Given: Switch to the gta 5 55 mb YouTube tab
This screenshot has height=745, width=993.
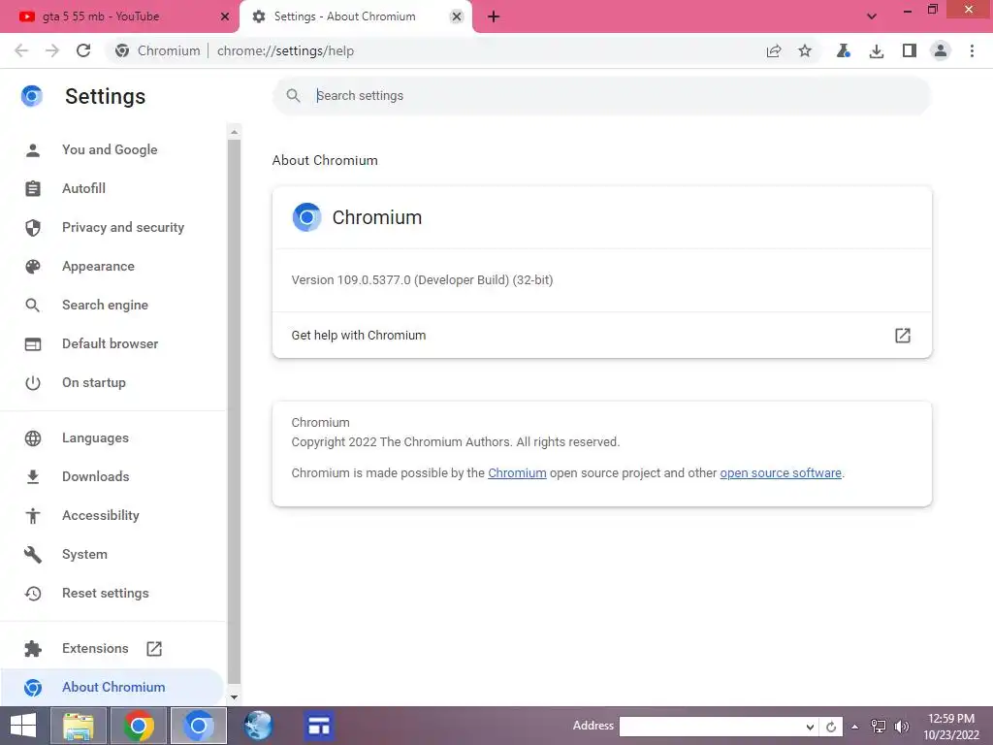Looking at the screenshot, I should 117,16.
